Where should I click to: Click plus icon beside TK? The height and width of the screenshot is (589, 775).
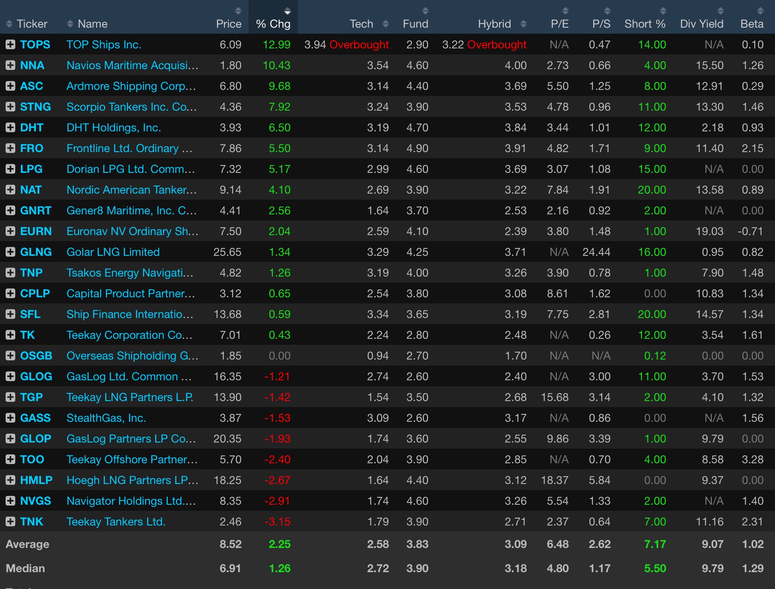click(x=10, y=335)
